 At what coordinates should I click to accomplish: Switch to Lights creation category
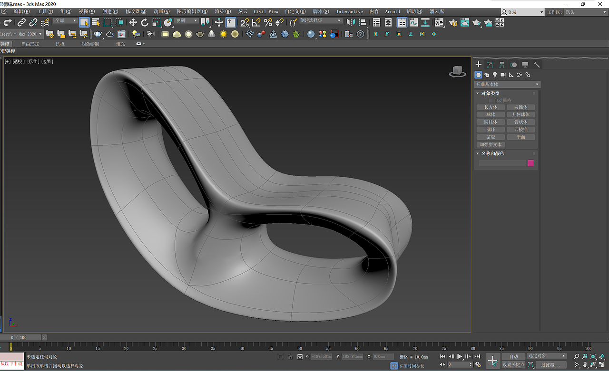click(495, 75)
